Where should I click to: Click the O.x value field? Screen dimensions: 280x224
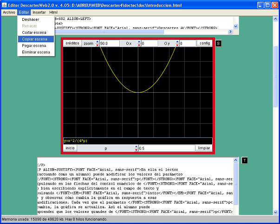pos(150,44)
